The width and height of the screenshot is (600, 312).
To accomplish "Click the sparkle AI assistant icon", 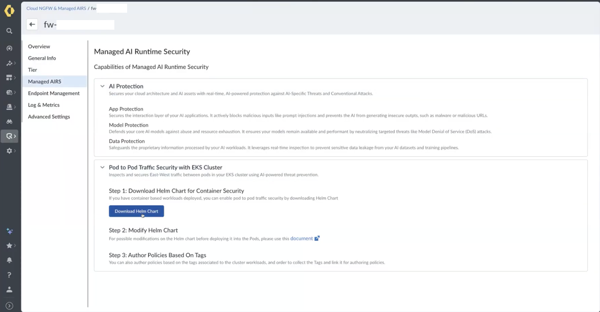I will (9, 231).
